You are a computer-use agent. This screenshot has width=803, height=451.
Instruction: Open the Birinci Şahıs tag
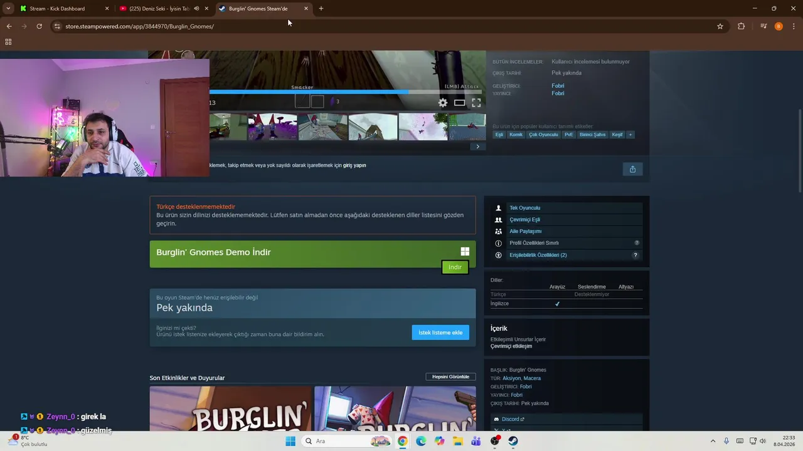point(593,135)
